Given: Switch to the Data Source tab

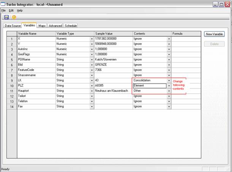Looking at the screenshot, I should coord(12,26).
